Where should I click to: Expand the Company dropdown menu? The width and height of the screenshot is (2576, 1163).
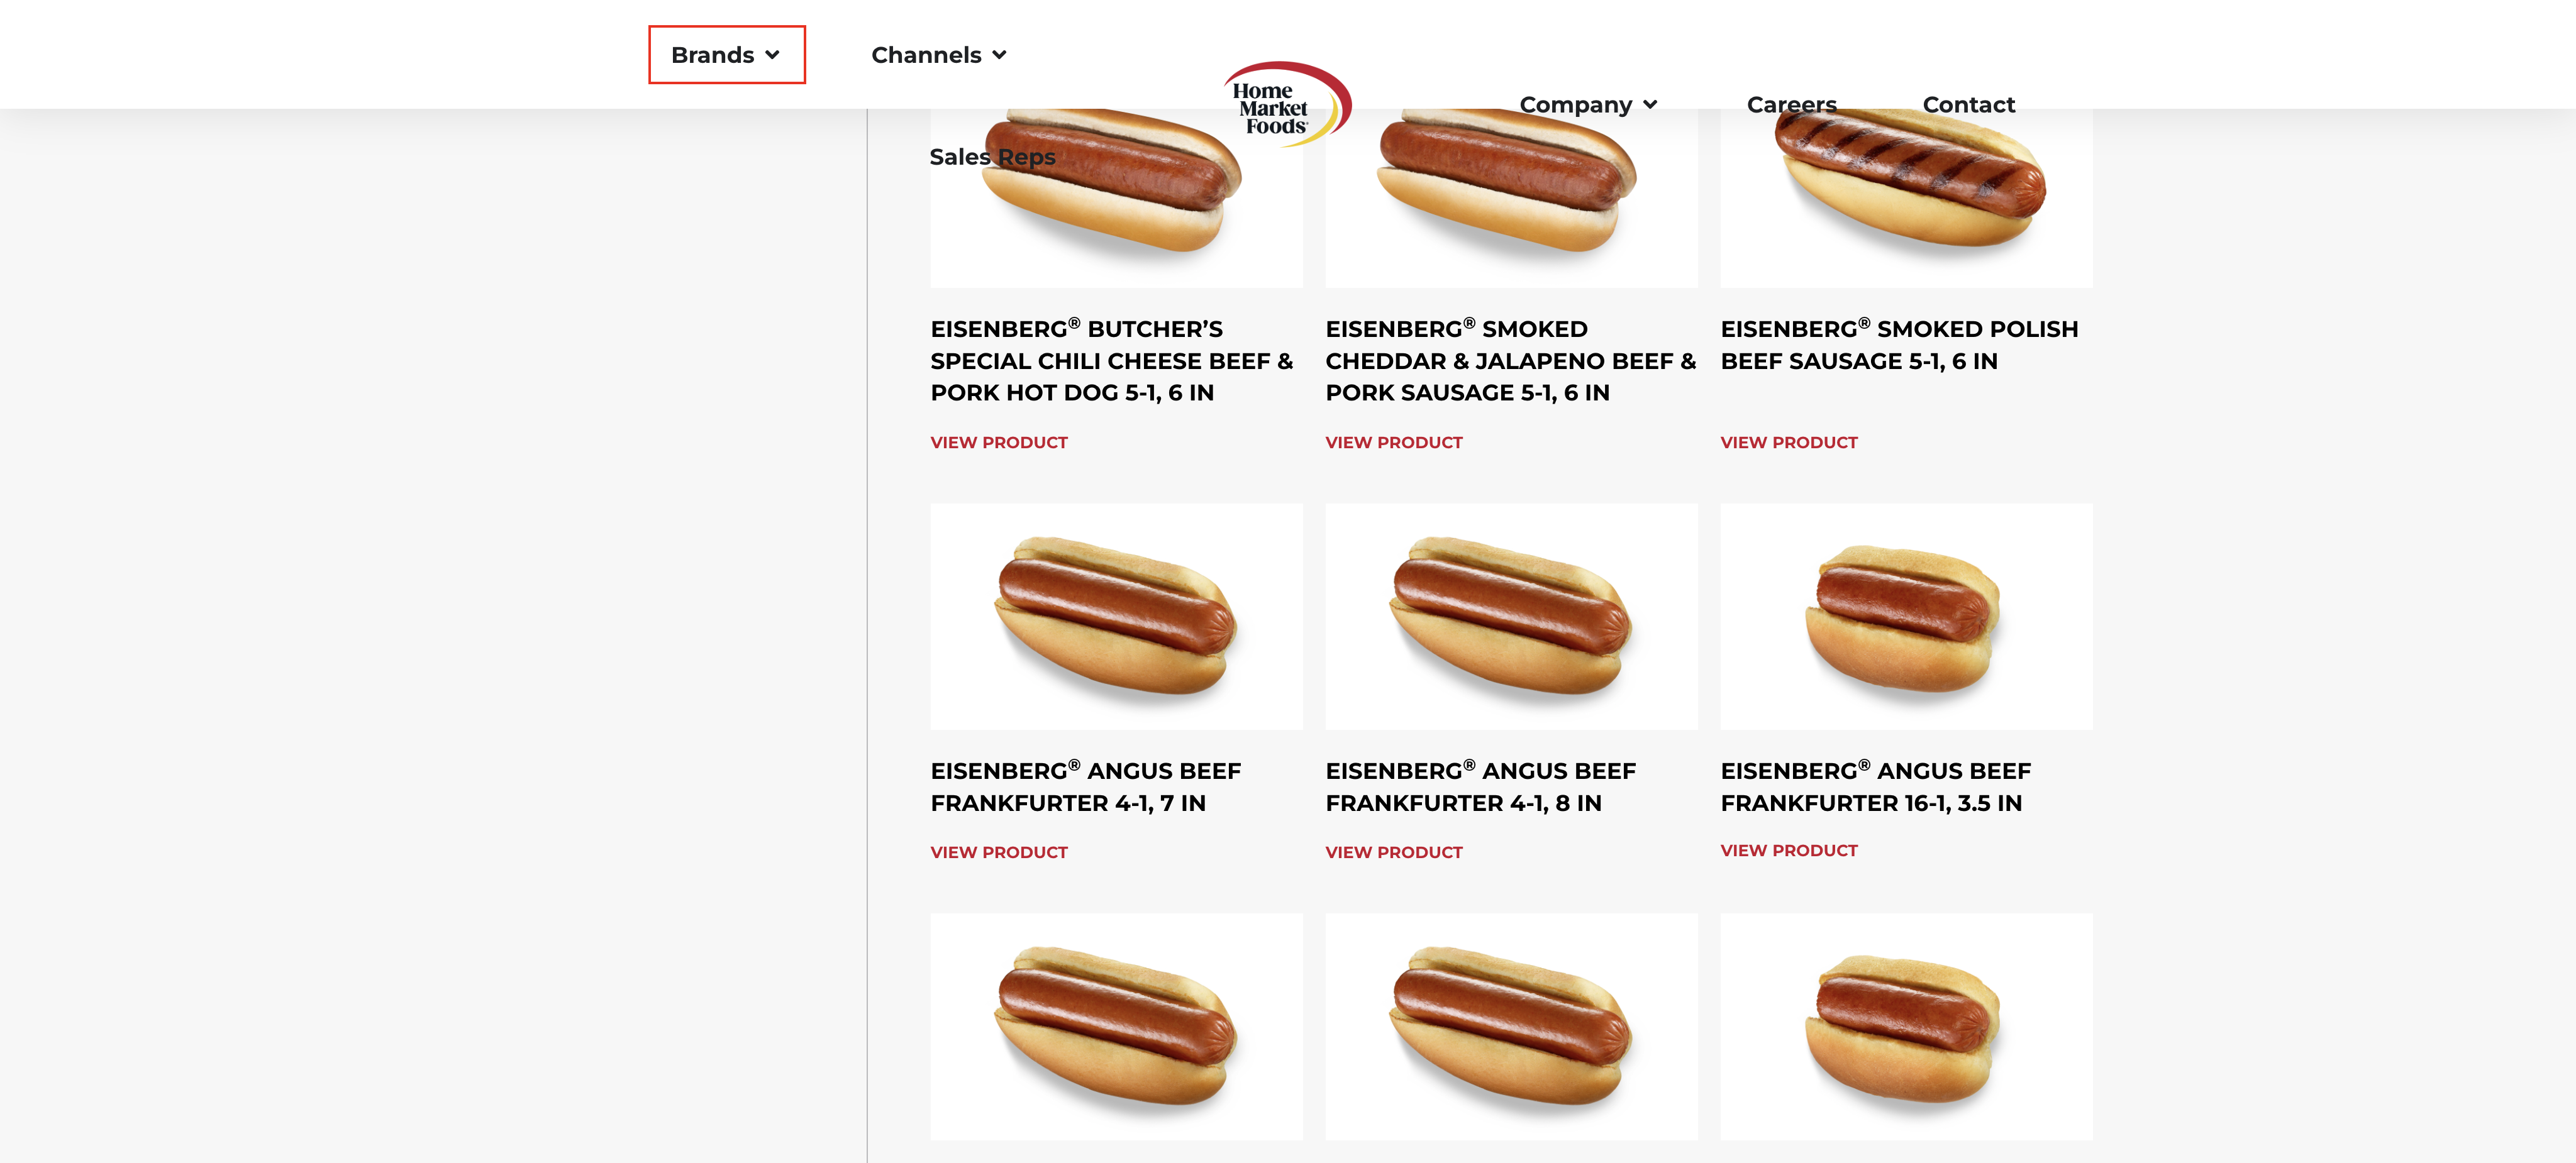coord(1588,105)
